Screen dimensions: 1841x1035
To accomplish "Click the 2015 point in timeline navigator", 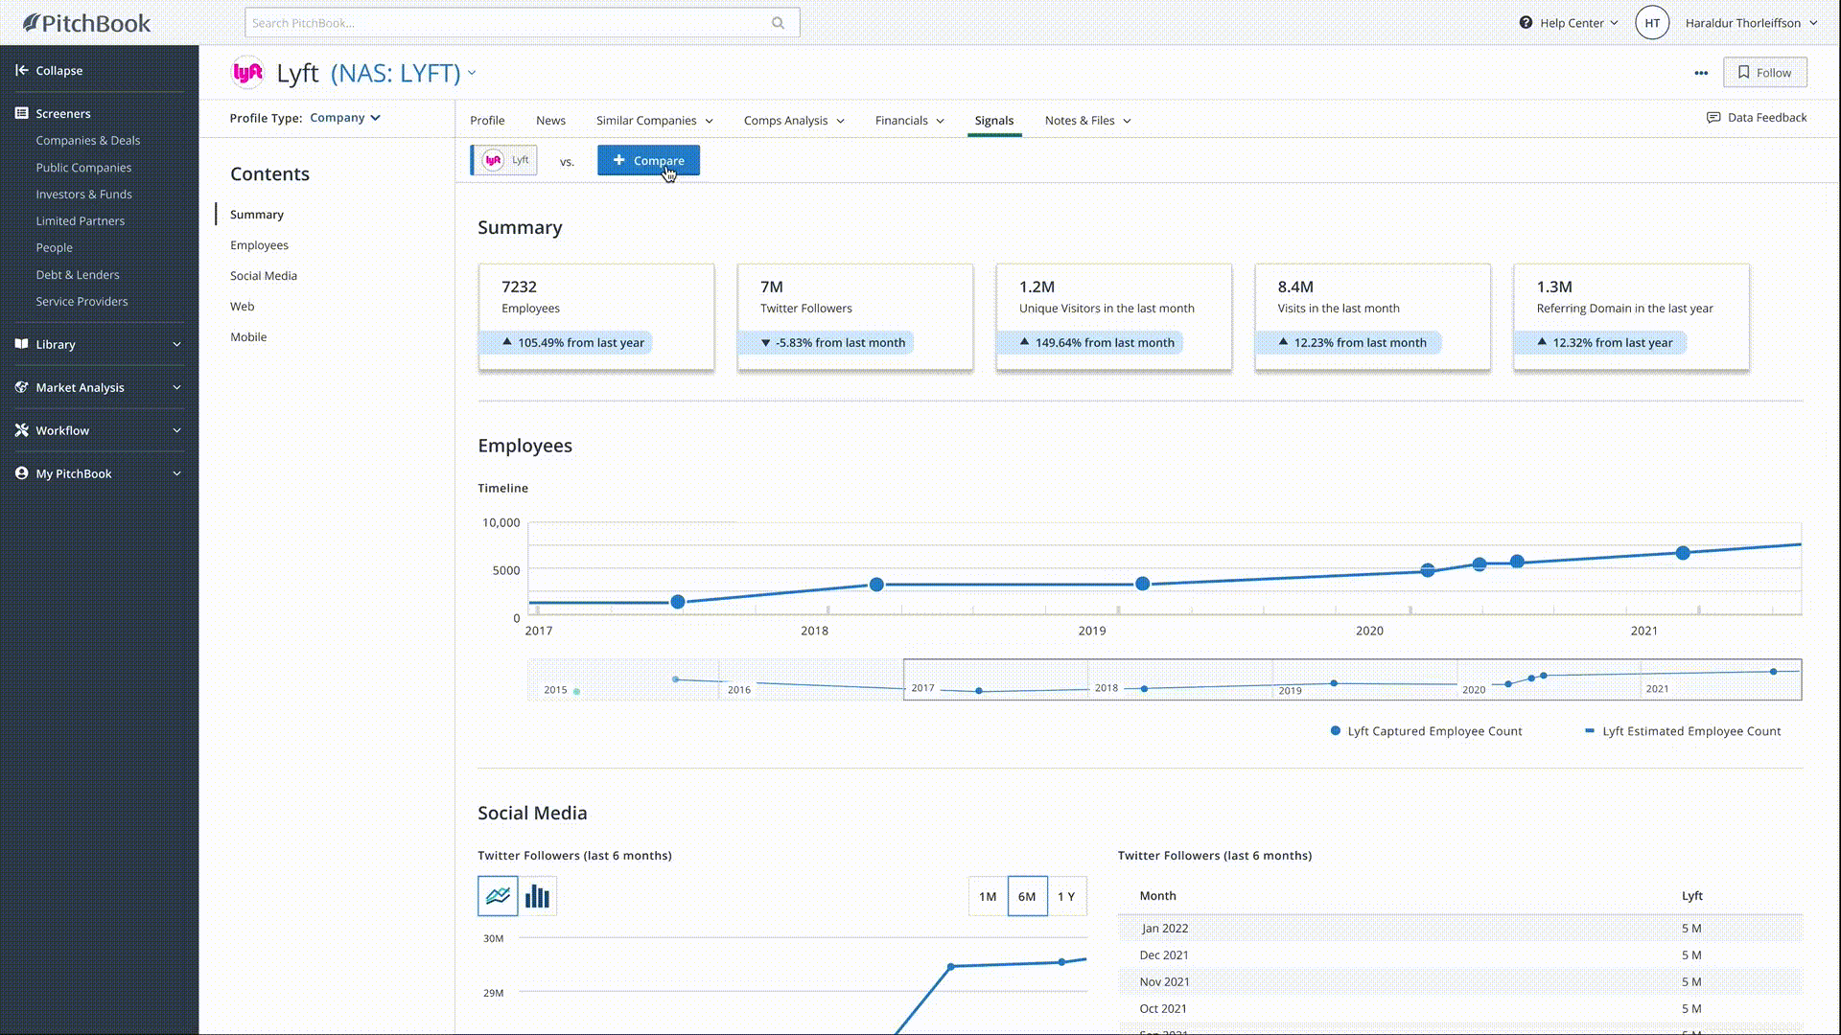I will (576, 691).
